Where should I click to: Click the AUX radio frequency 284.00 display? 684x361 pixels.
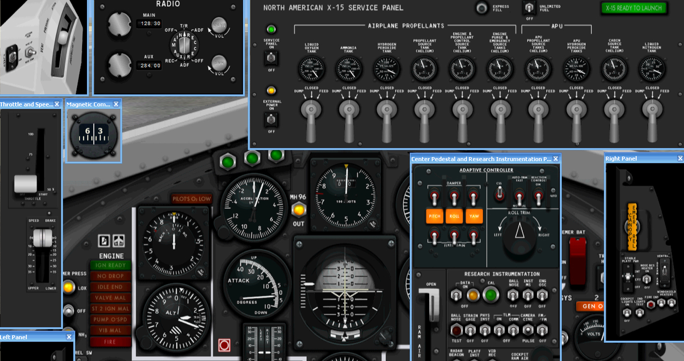tap(150, 65)
